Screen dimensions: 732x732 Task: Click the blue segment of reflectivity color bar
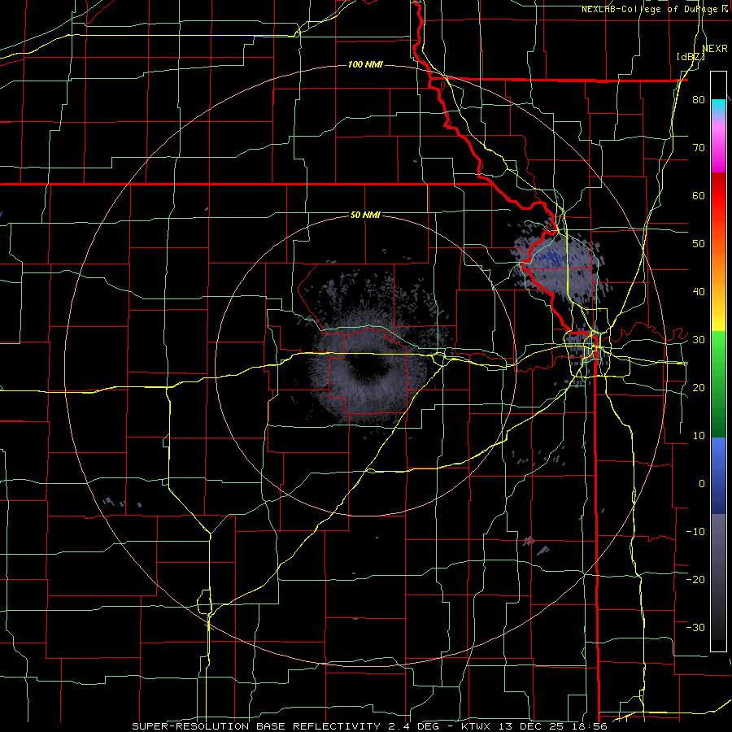pyautogui.click(x=718, y=475)
